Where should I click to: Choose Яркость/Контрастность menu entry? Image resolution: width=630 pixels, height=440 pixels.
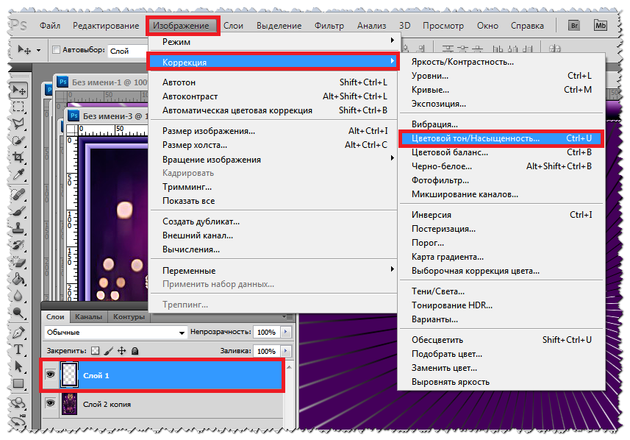tap(501, 62)
